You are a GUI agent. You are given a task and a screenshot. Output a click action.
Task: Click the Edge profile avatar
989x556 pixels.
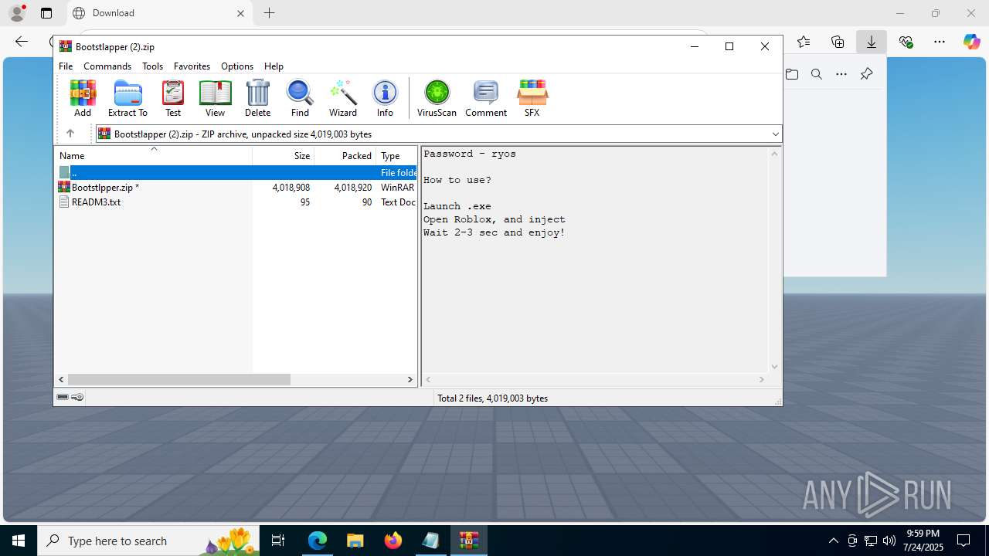tap(17, 13)
